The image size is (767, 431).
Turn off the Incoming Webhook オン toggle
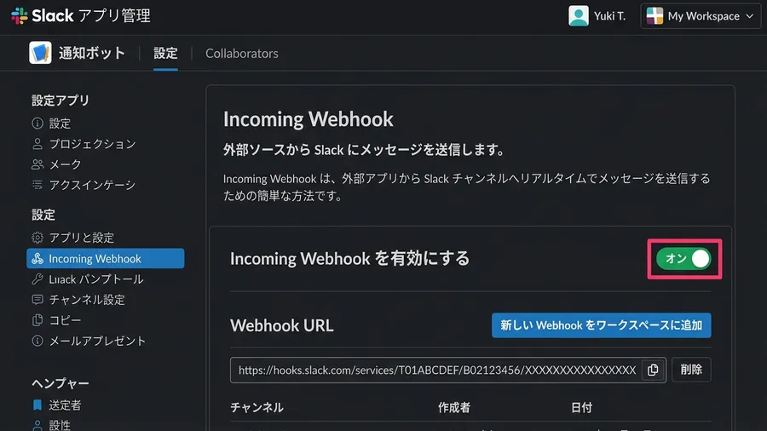point(683,258)
